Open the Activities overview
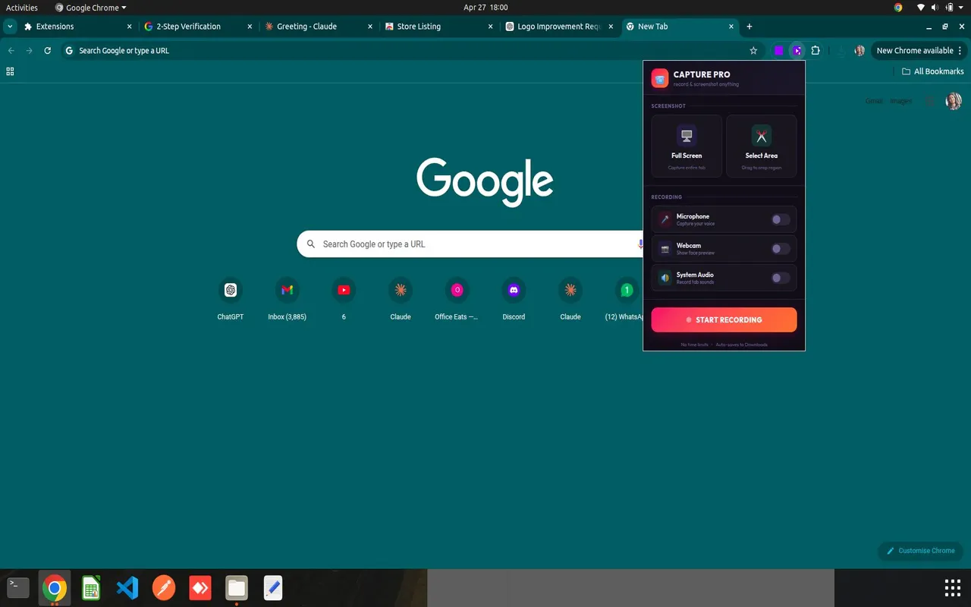This screenshot has height=607, width=971. 22,8
